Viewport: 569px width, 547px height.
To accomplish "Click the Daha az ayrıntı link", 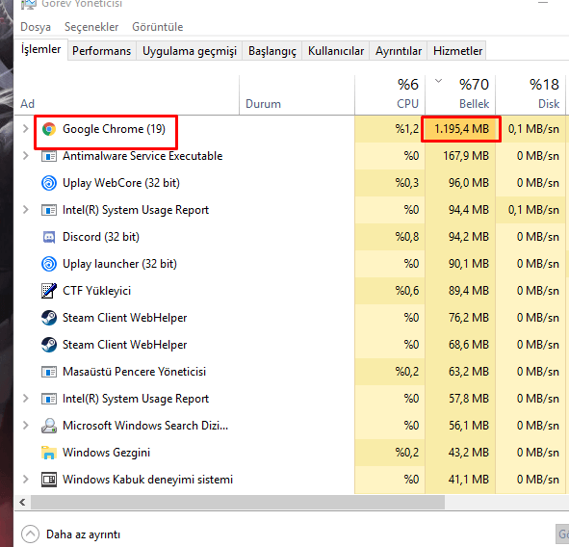I will point(83,534).
